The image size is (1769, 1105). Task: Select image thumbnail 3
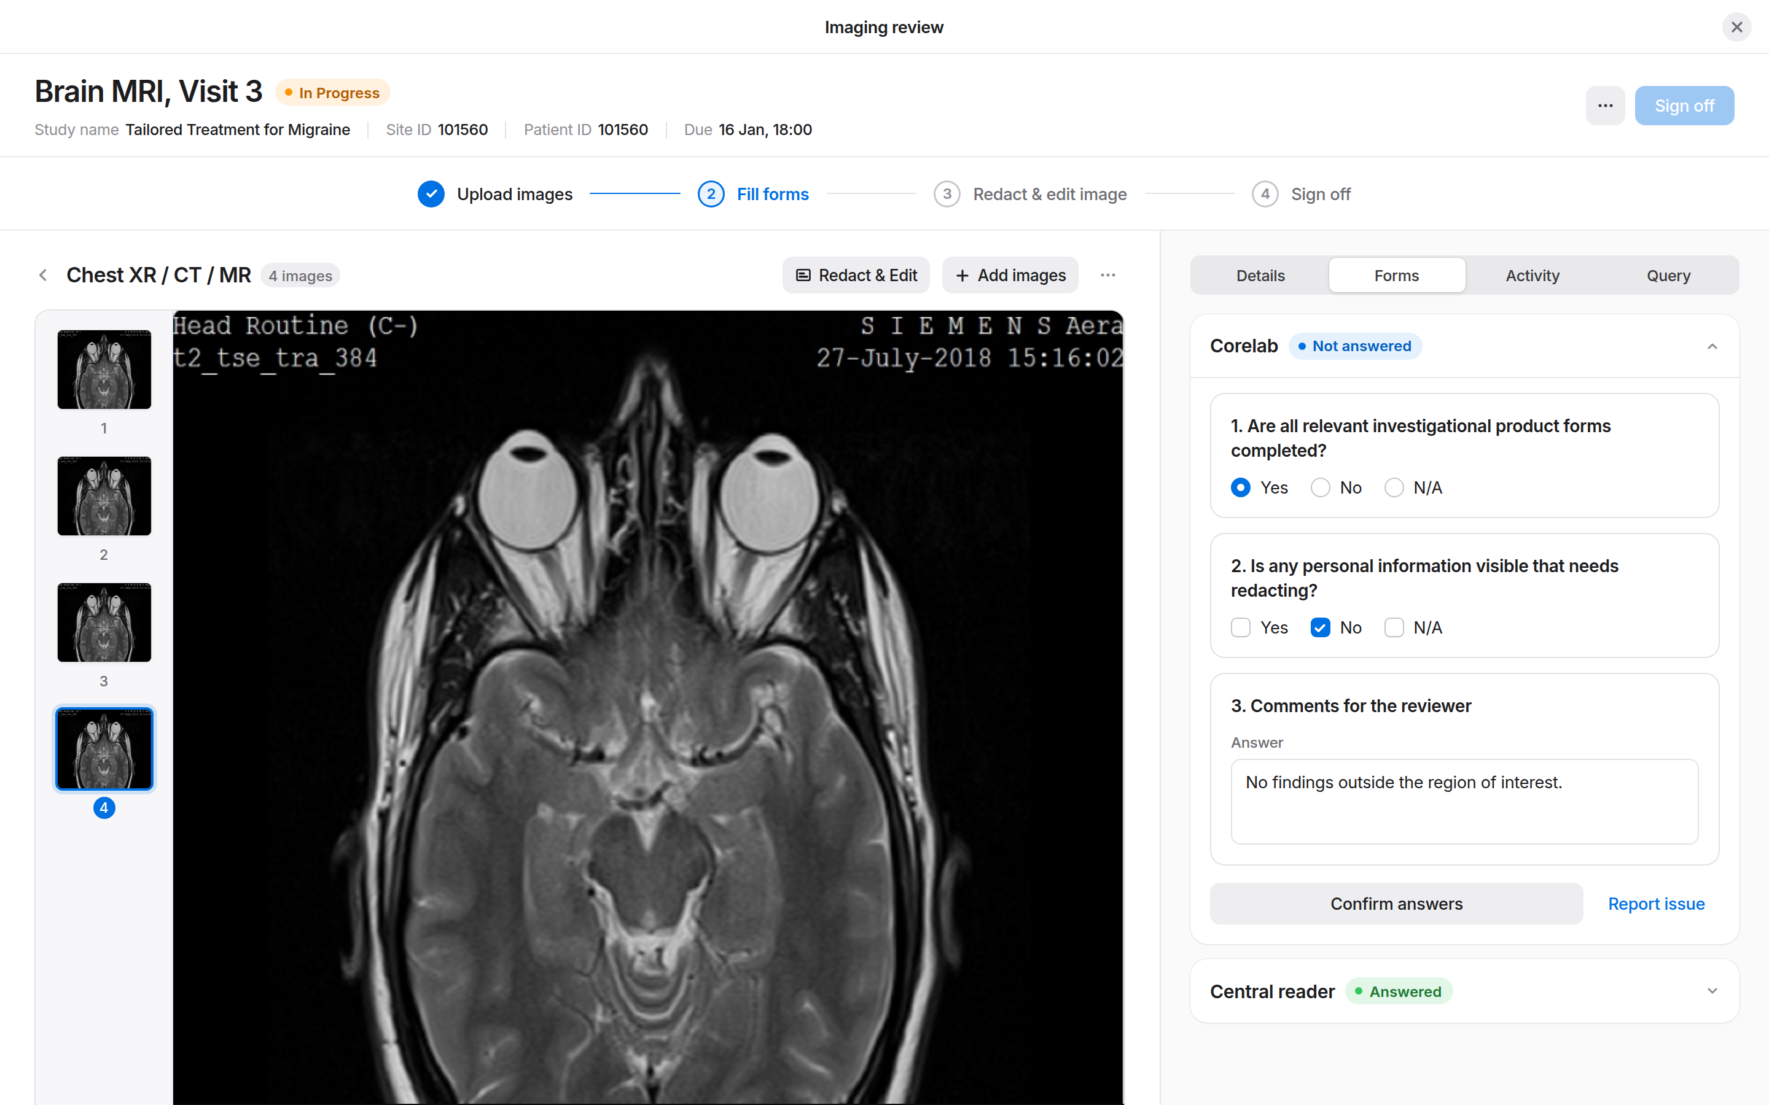pos(104,622)
